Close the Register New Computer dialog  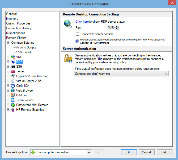tap(172, 3)
